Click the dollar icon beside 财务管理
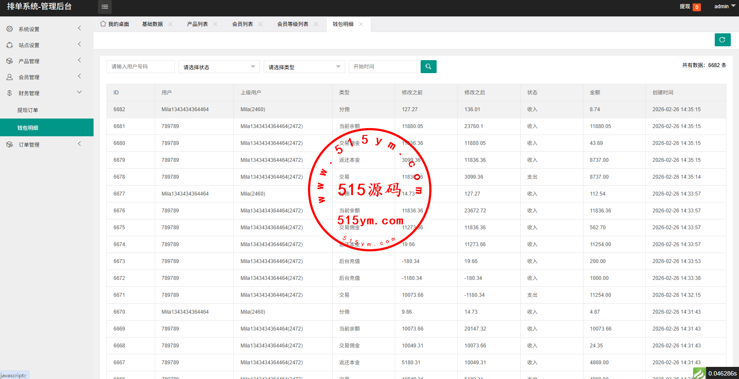Image resolution: width=739 pixels, height=379 pixels. coord(10,93)
